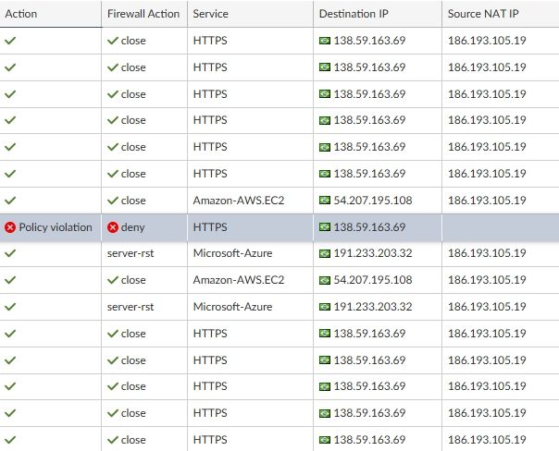Click the green checkmark in the first row's Action column

10,41
